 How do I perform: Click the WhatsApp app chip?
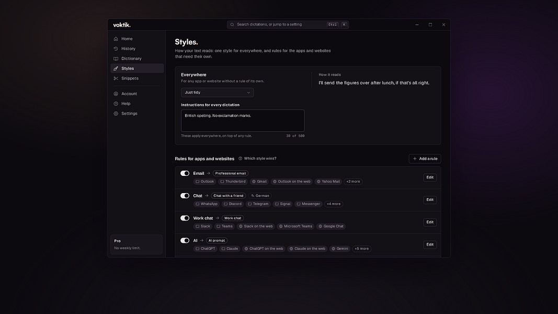pyautogui.click(x=207, y=204)
